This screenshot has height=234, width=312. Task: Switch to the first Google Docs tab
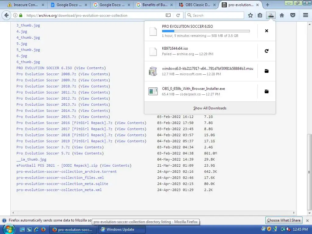point(69,5)
